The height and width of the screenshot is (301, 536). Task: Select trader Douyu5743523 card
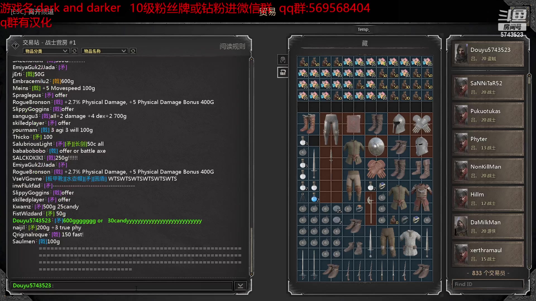point(488,54)
